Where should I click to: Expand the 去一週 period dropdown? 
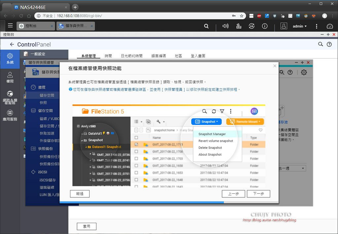pos(292,168)
